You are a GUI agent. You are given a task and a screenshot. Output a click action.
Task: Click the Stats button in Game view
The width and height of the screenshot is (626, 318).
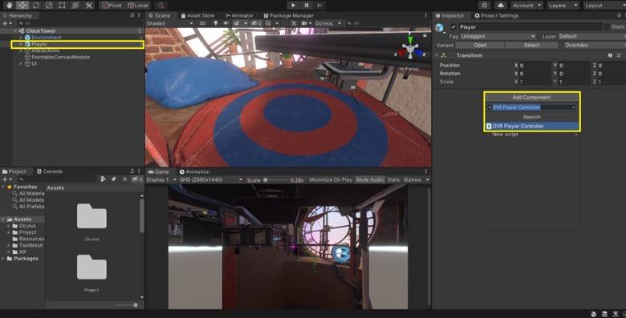[393, 179]
